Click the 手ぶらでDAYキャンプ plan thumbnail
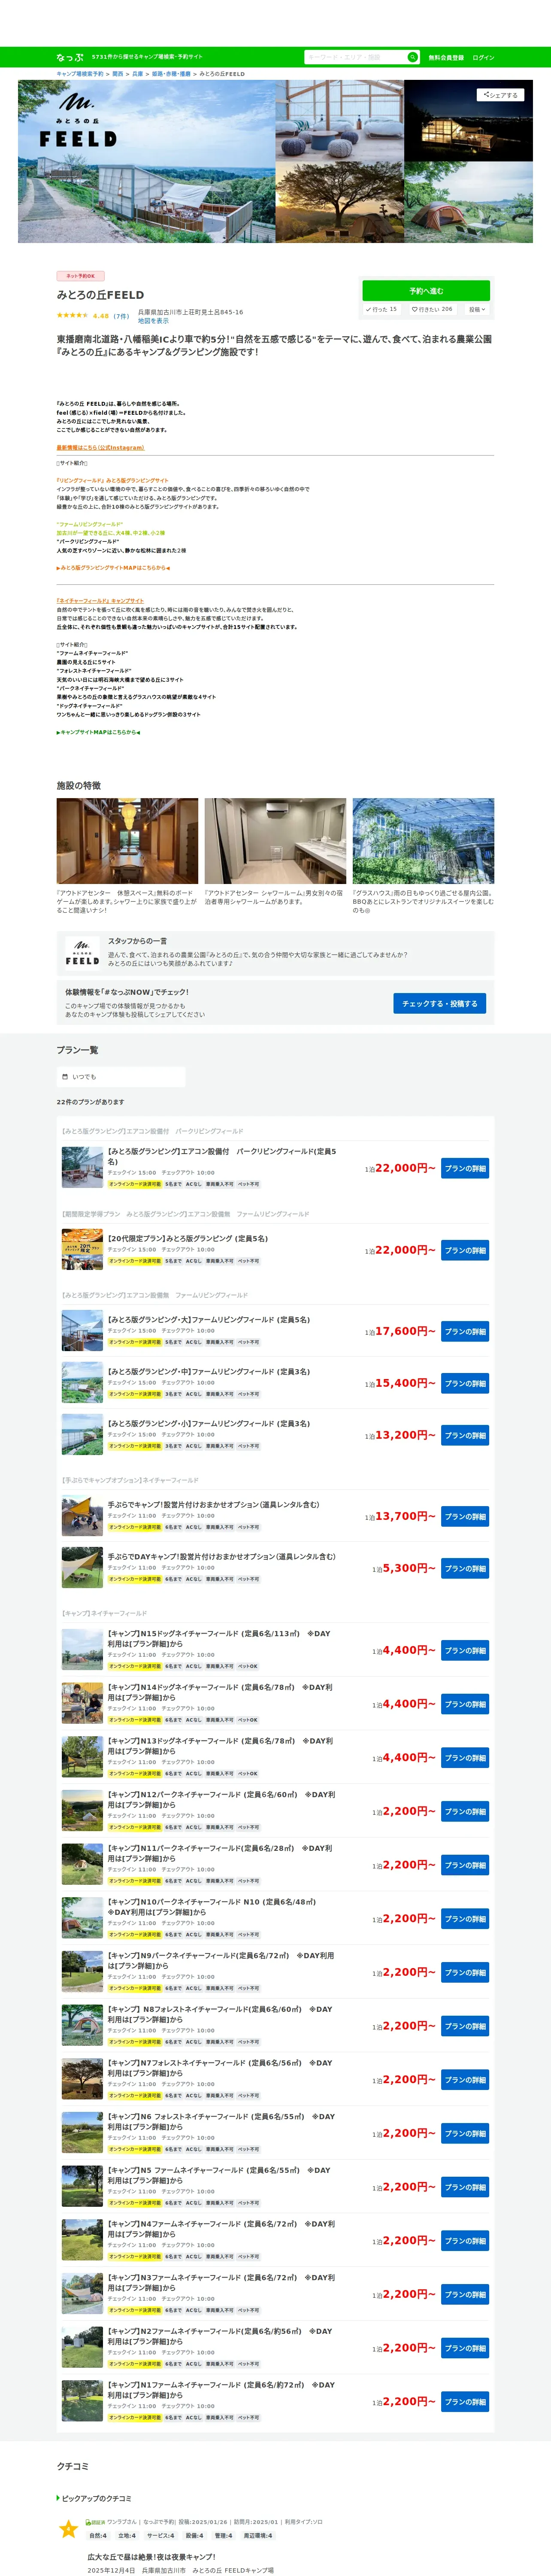 pyautogui.click(x=82, y=1568)
